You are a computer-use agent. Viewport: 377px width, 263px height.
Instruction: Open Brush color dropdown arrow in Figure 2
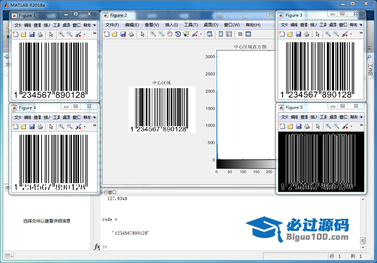point(200,34)
